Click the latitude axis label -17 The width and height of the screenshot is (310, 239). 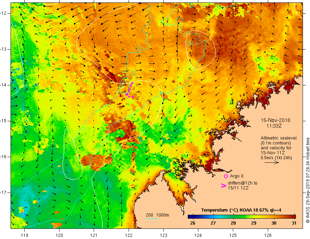(x=4, y=193)
